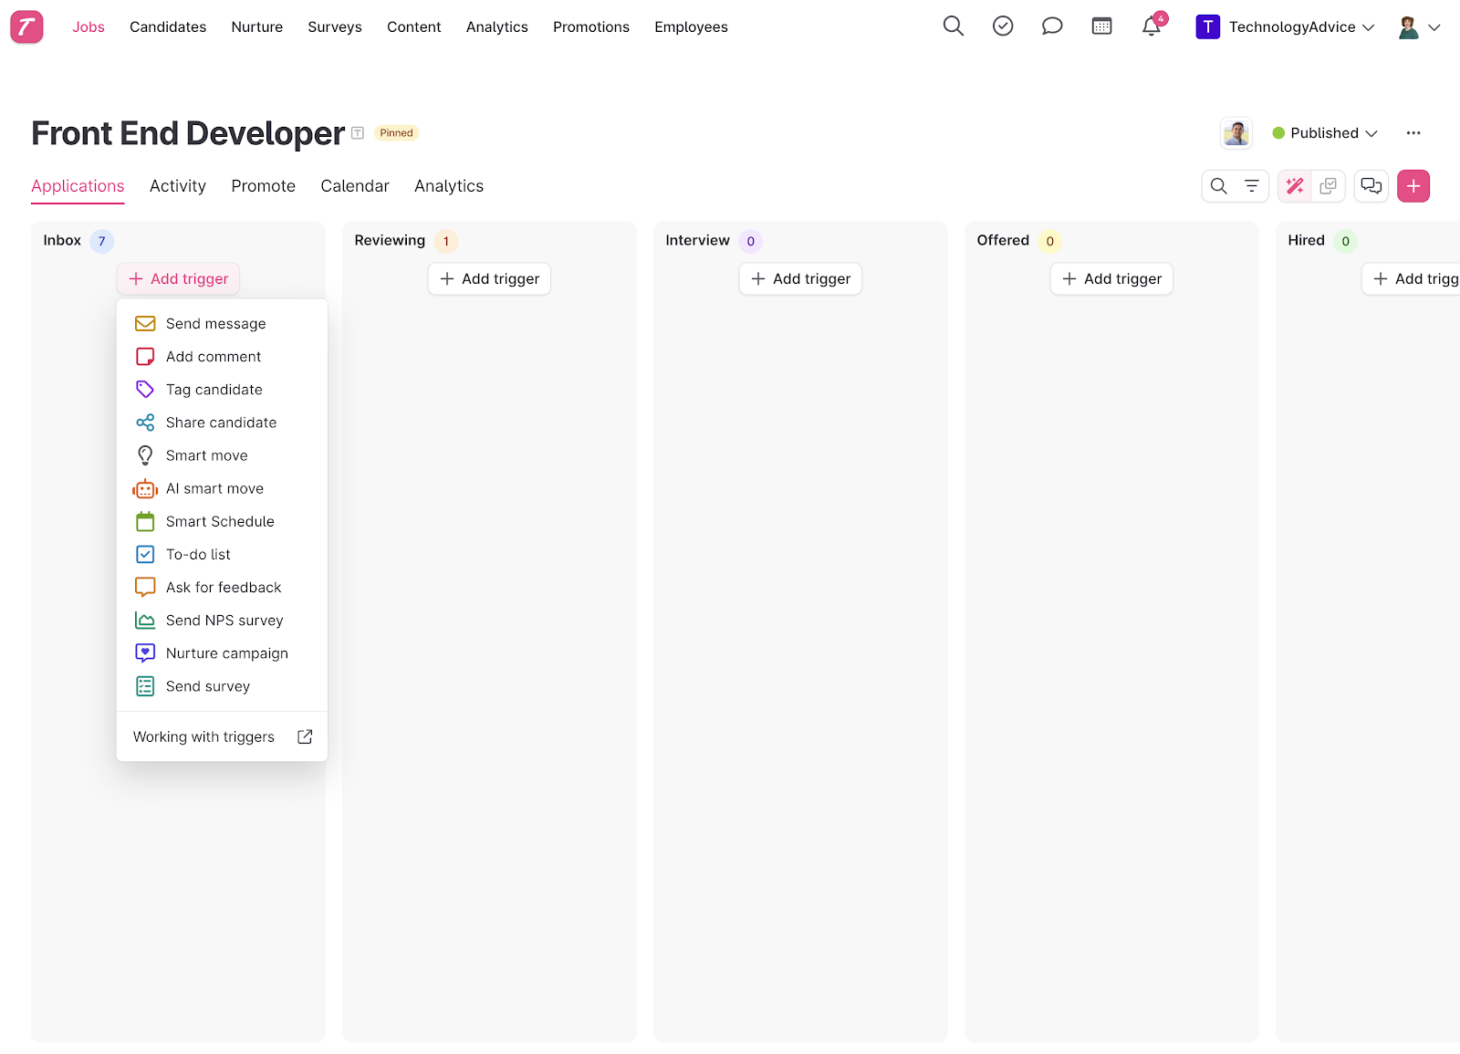Open the global search icon in the top bar
This screenshot has height=1054, width=1460.
[x=953, y=26]
